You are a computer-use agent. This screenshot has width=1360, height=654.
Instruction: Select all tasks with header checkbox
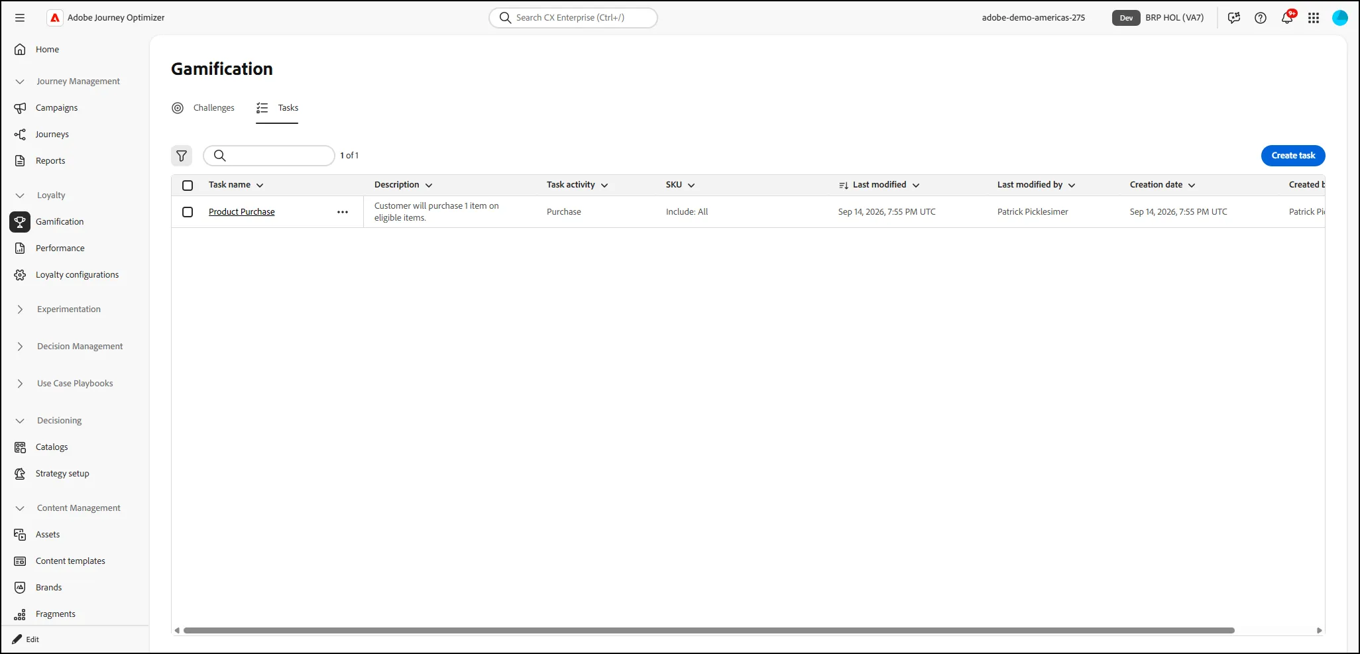pyautogui.click(x=188, y=186)
